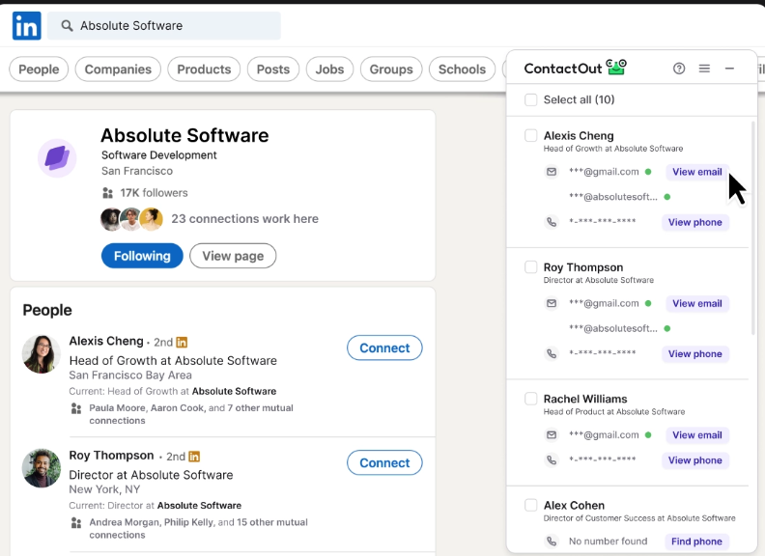Click LinkedIn premium badge next to Alexis Cheng
765x556 pixels.
pos(182,343)
